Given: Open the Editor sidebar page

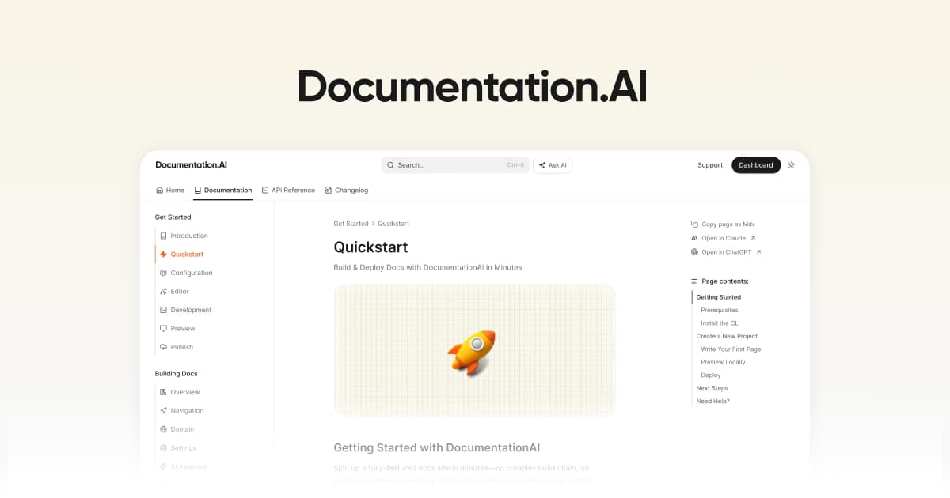Looking at the screenshot, I should (179, 292).
